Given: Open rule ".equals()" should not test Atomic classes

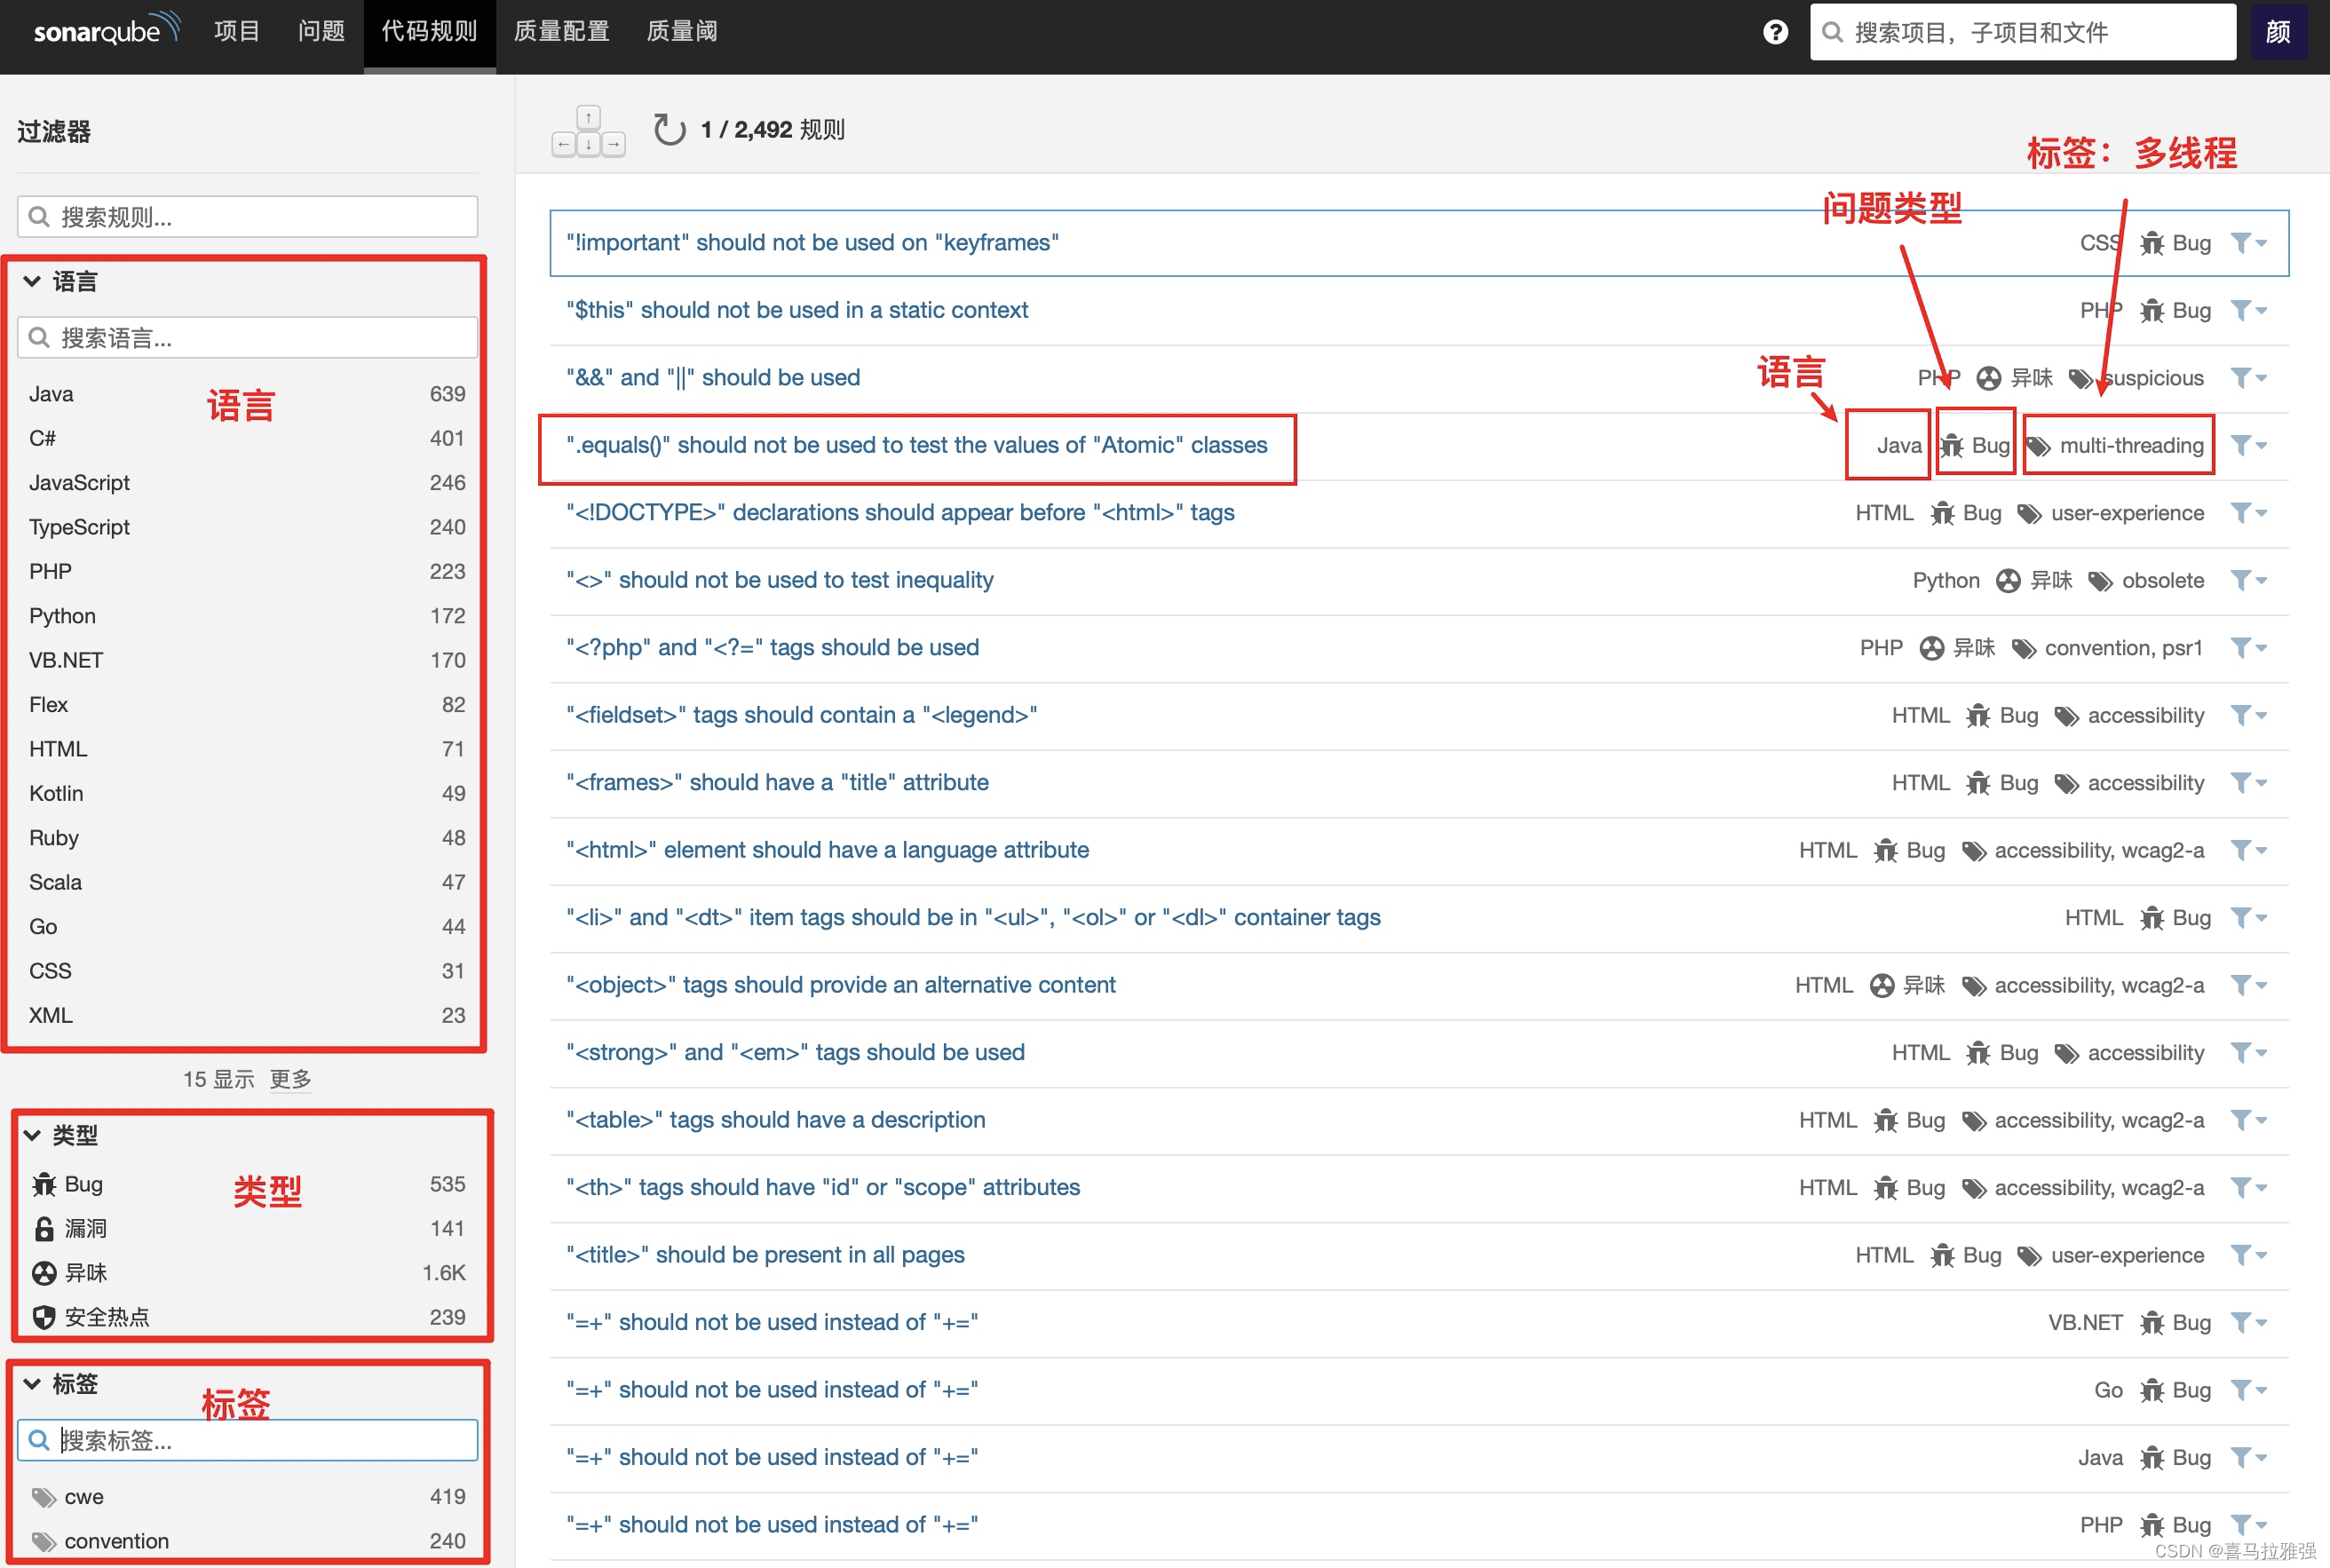Looking at the screenshot, I should [917, 445].
